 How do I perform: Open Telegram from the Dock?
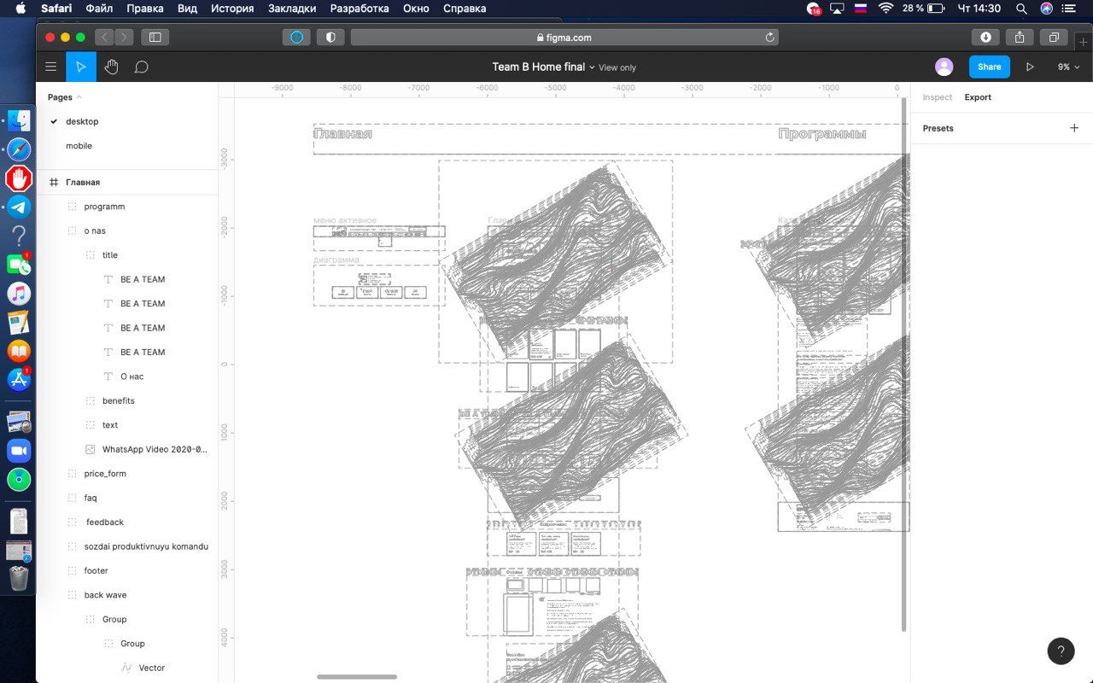click(19, 207)
